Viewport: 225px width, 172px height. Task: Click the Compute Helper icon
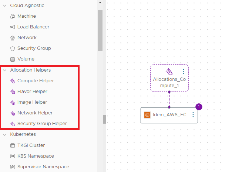coord(13,81)
